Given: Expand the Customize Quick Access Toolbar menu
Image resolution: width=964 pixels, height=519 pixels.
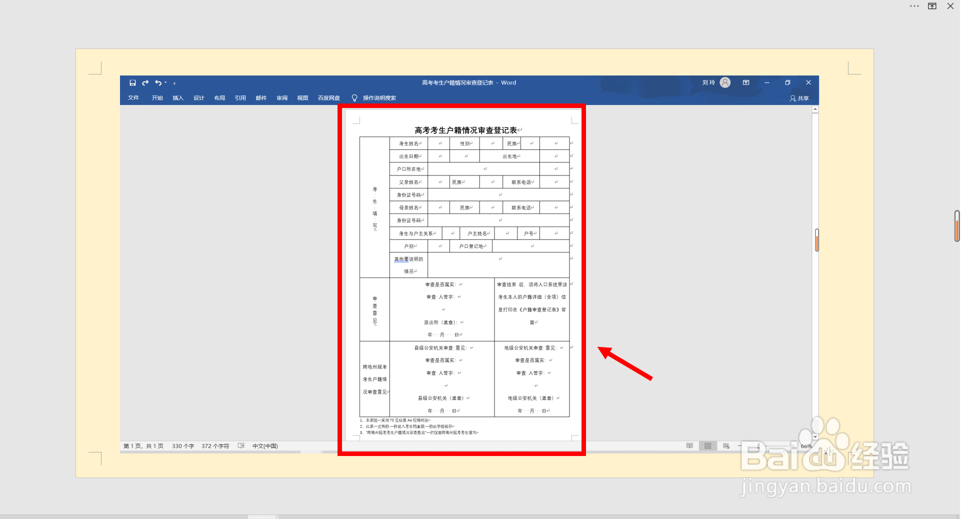Looking at the screenshot, I should (174, 83).
